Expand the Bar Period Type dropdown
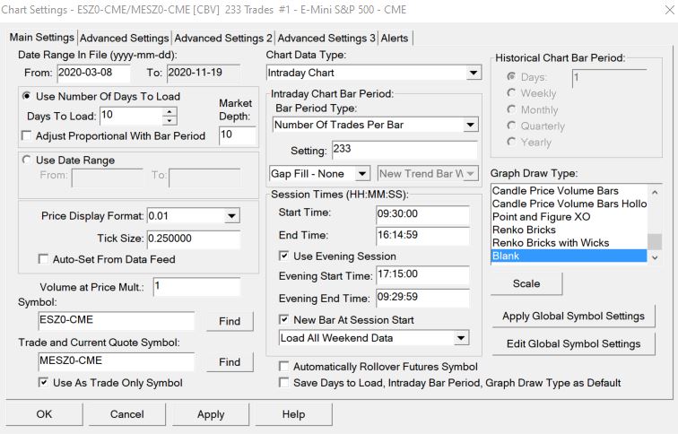The image size is (678, 434). [x=471, y=125]
